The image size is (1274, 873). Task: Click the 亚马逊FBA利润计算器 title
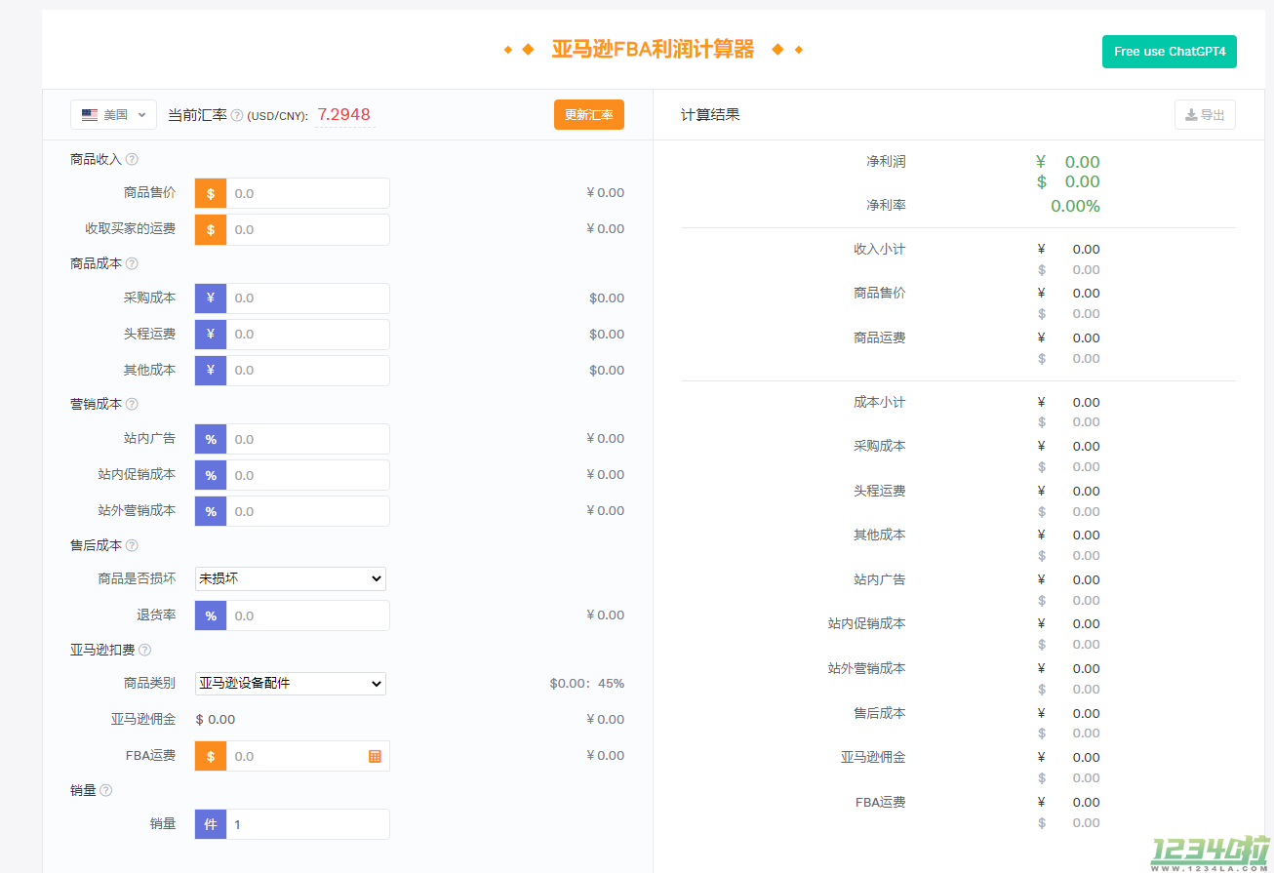[x=653, y=50]
